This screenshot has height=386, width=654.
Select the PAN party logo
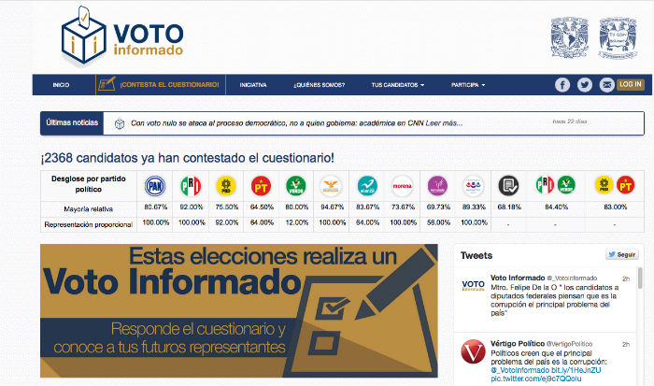[x=155, y=186]
